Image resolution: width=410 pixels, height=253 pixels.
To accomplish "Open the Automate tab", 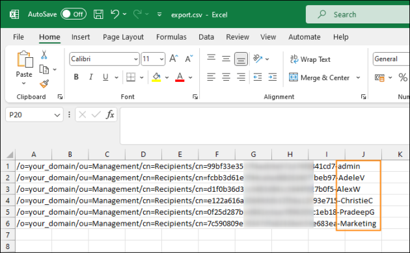I will point(305,37).
